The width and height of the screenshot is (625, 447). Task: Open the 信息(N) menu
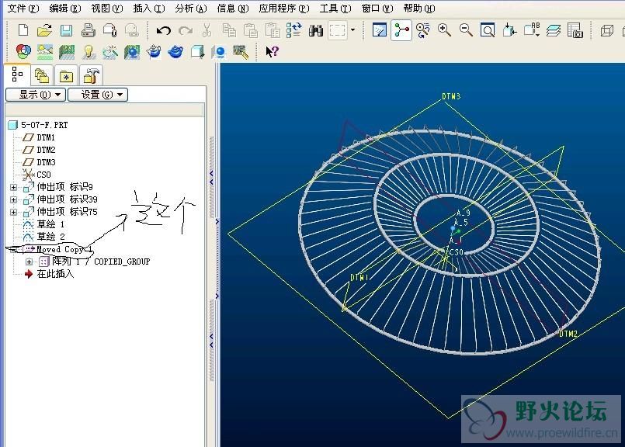point(233,9)
